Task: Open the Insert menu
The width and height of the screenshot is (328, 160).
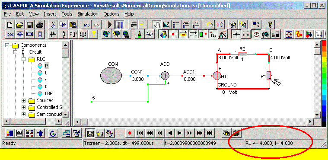Action: pos(50,14)
